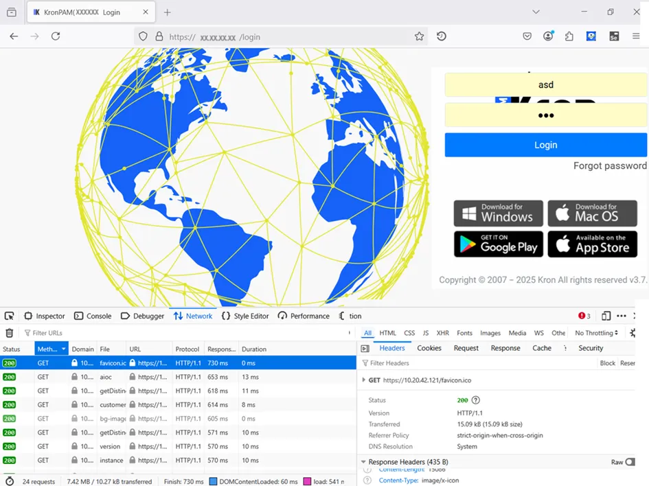The image size is (649, 486).
Task: Click the Download for Windows badge
Action: click(x=499, y=213)
